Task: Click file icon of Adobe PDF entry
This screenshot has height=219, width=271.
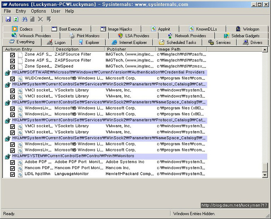Action: 20,163
